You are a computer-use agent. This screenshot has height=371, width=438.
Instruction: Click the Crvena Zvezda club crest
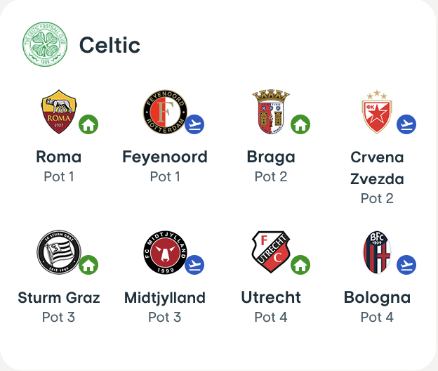coord(377,112)
